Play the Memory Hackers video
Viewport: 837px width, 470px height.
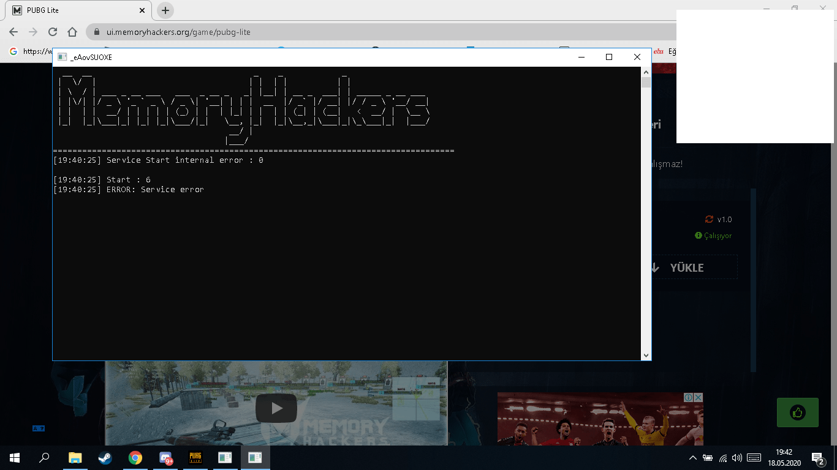pyautogui.click(x=276, y=408)
